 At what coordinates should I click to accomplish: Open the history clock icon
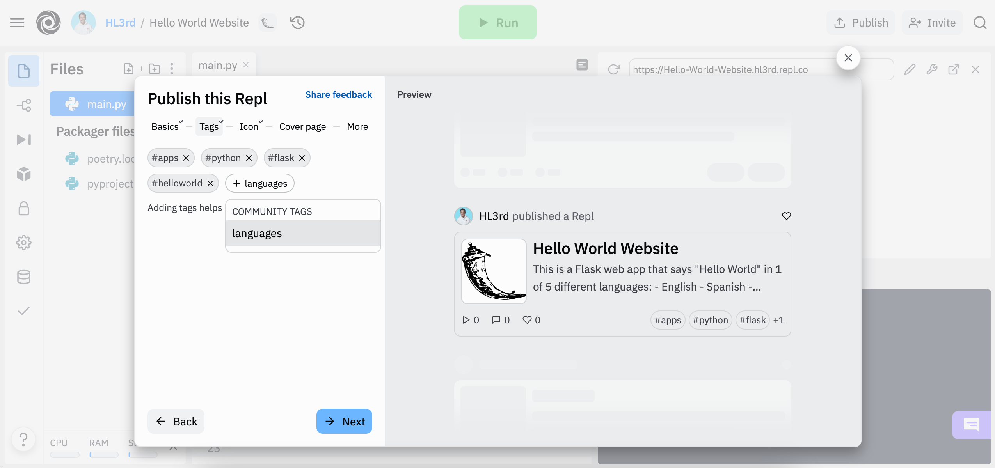pos(297,23)
